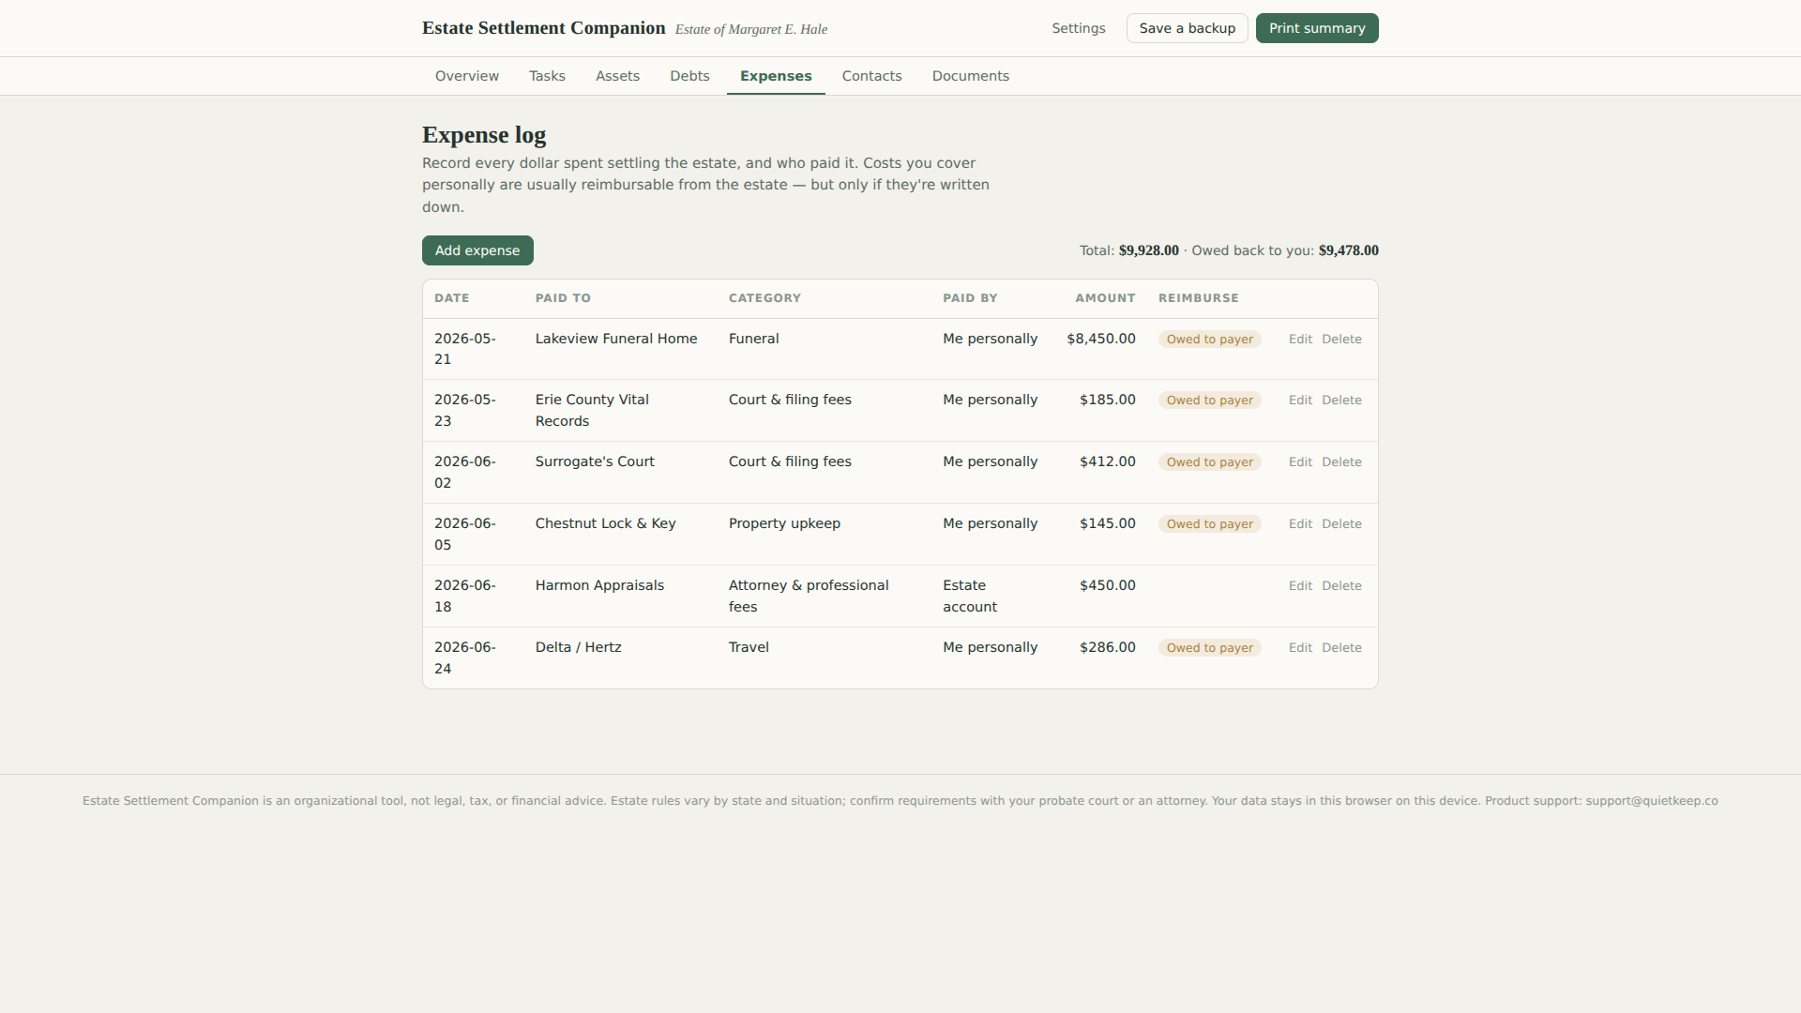Delete the Delta / Hertz expense
Screen dimensions: 1801x1013
(x=1341, y=648)
